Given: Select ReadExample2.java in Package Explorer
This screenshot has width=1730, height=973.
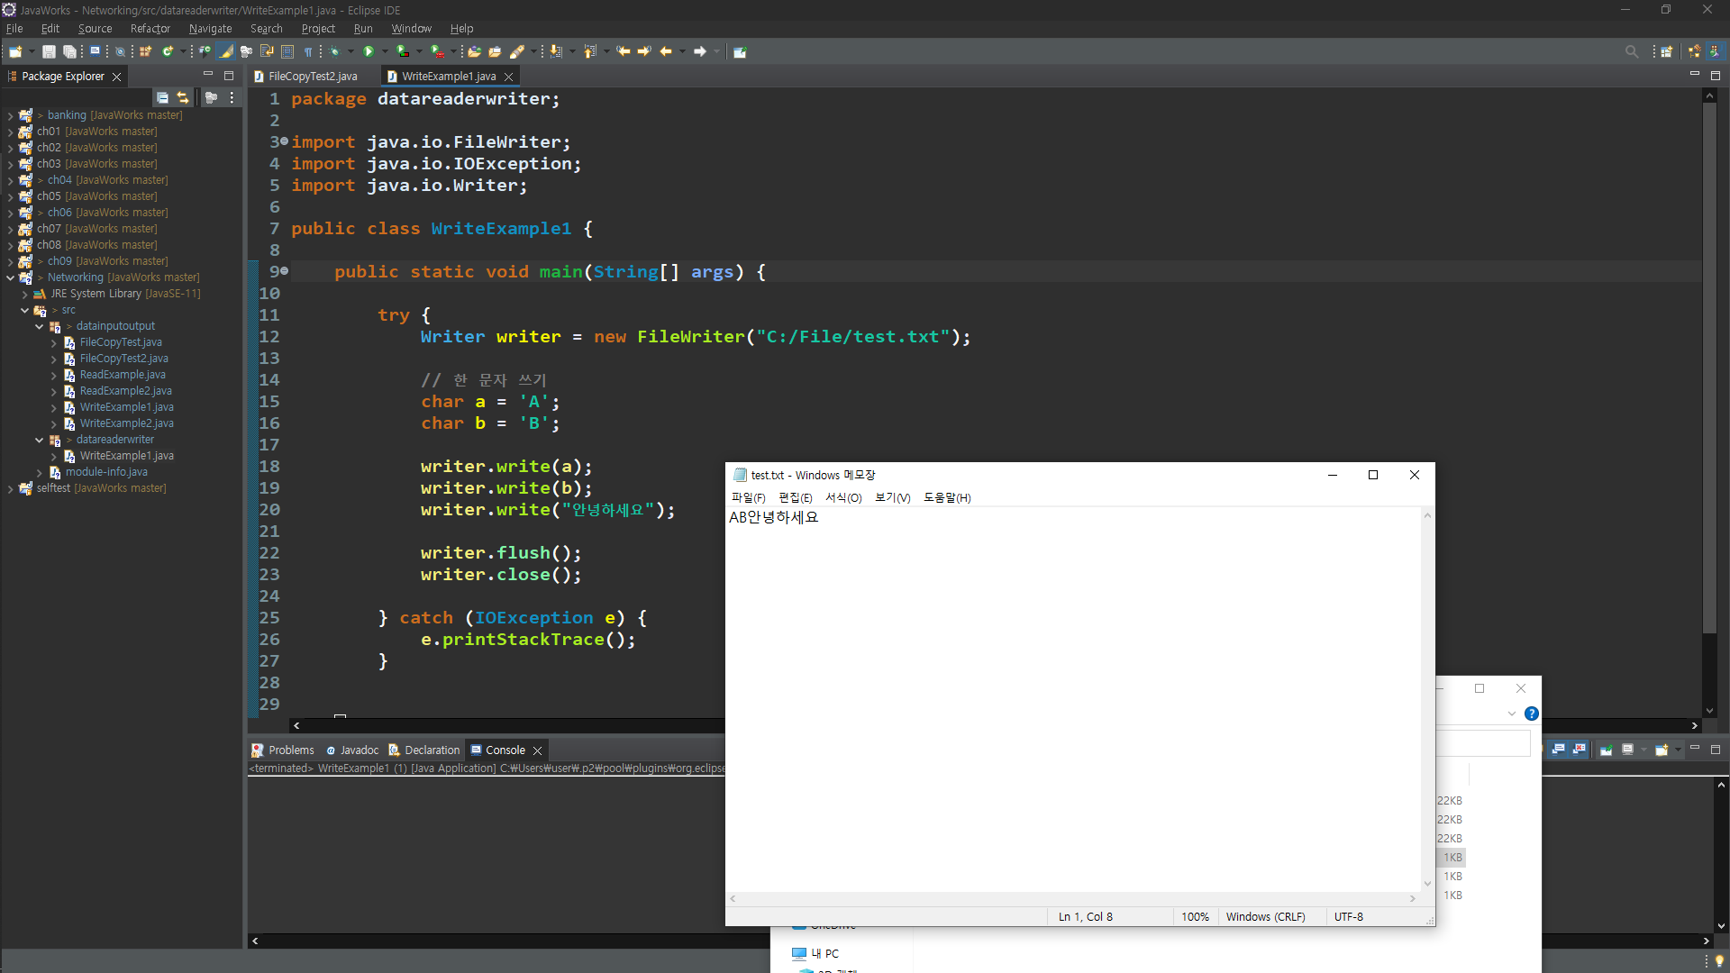Looking at the screenshot, I should point(125,391).
